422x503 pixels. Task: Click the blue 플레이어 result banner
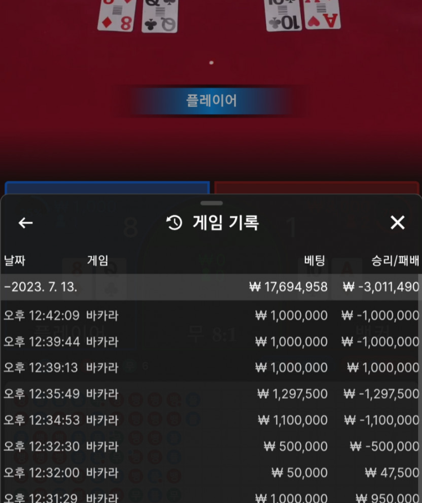(211, 101)
